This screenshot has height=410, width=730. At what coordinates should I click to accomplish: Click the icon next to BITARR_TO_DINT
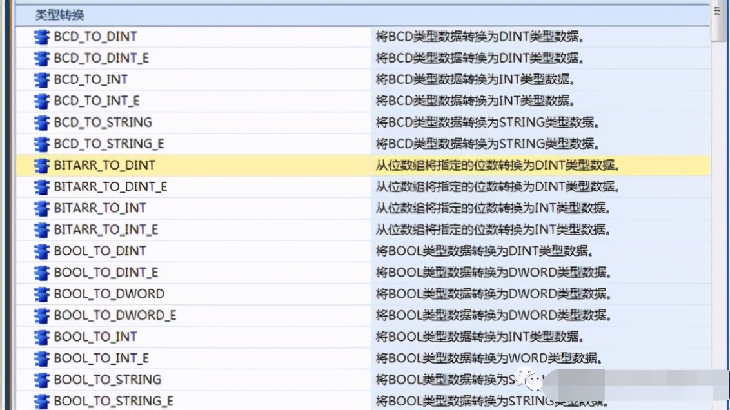click(42, 166)
